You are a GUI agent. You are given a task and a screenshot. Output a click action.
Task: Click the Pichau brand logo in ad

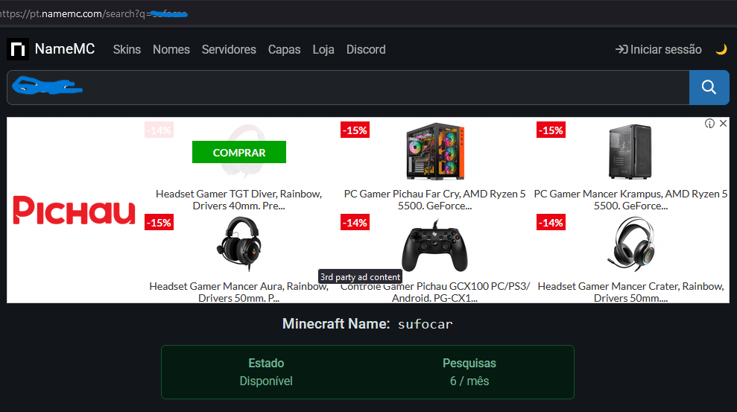pyautogui.click(x=75, y=210)
